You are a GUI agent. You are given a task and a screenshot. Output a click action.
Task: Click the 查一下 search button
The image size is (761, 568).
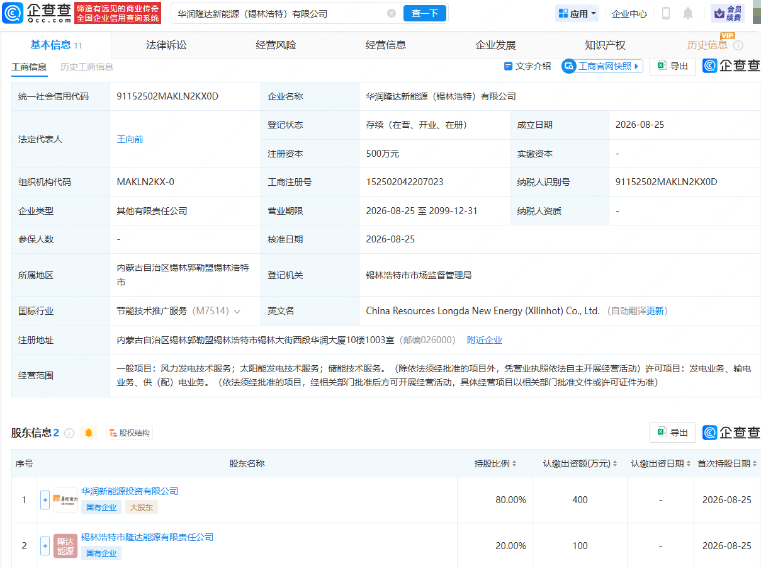(425, 13)
